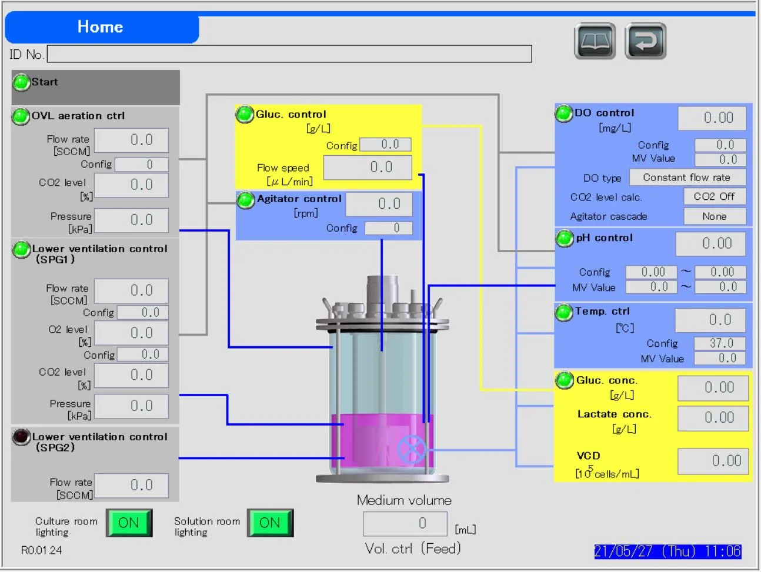Click the SPG1 lower ventilation indicator lamp
Viewport: 761px width, 572px height.
click(x=21, y=250)
